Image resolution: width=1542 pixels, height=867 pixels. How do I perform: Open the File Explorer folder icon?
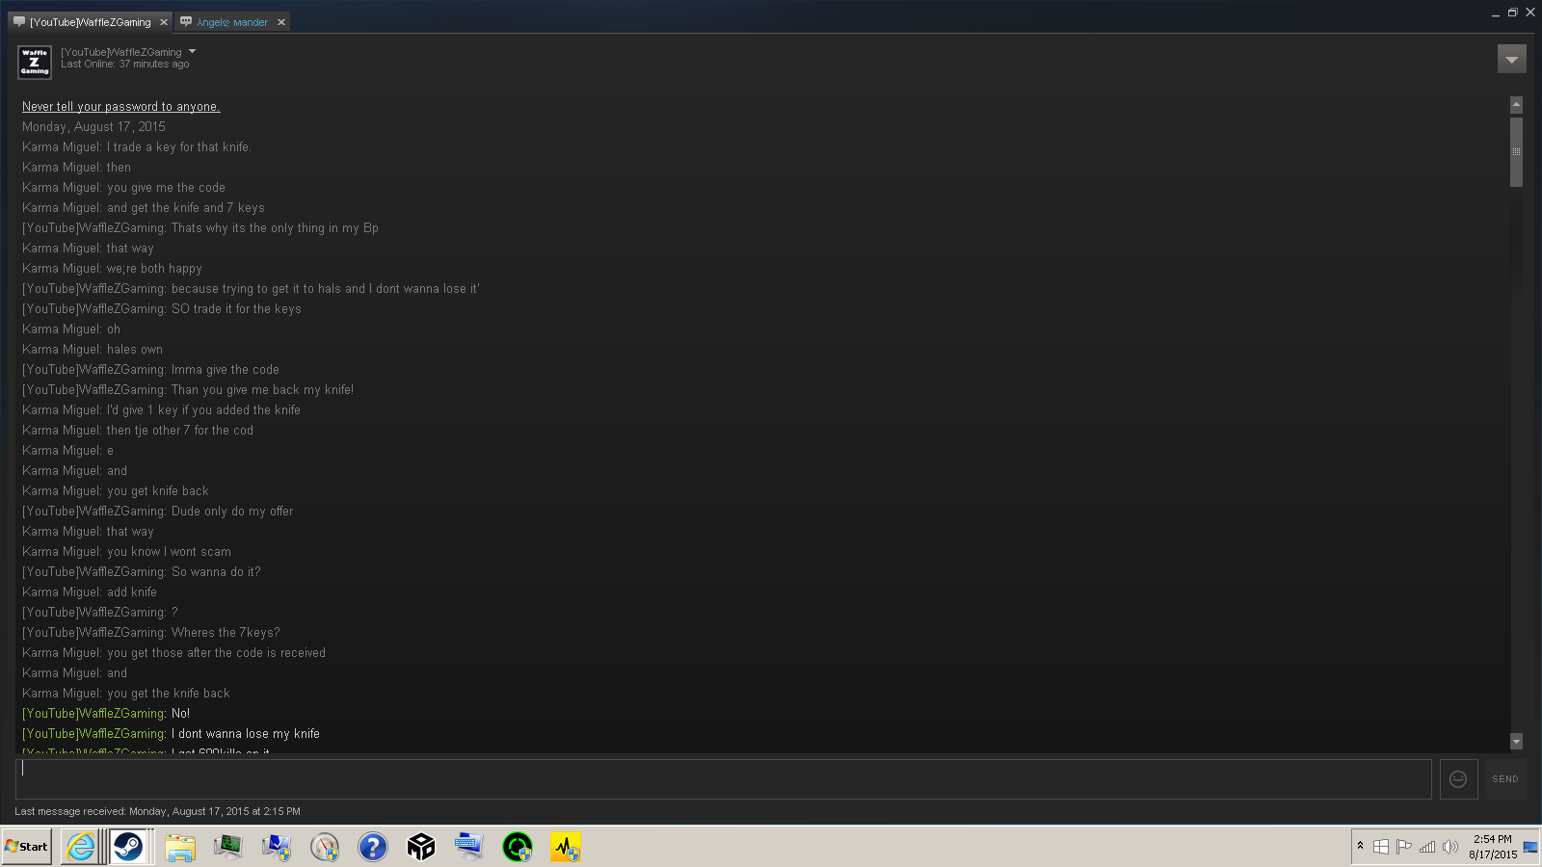click(180, 847)
